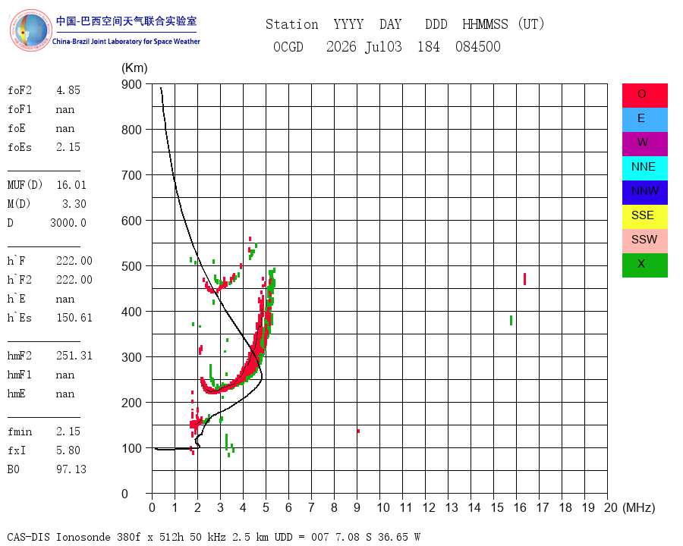Click the timestamp 084500 in the header
Viewport: 683px width, 546px height.
coord(478,46)
